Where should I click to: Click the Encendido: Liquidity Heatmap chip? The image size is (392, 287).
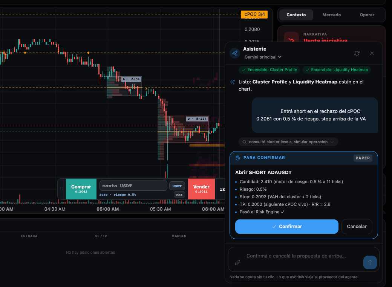click(337, 70)
